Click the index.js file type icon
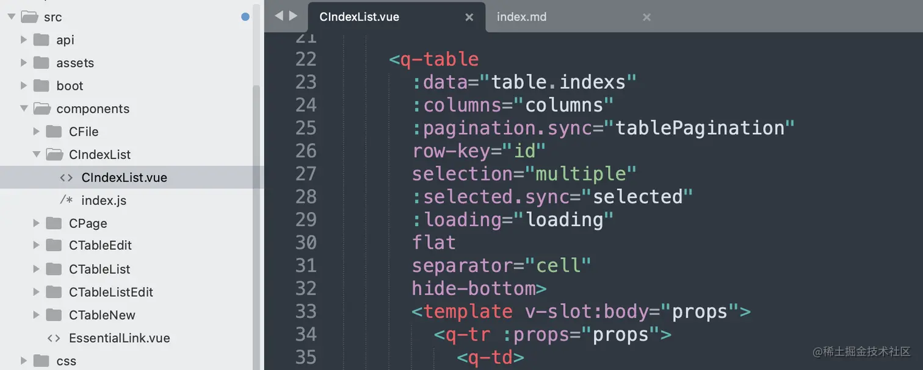Screen dimensions: 923x370 point(66,200)
